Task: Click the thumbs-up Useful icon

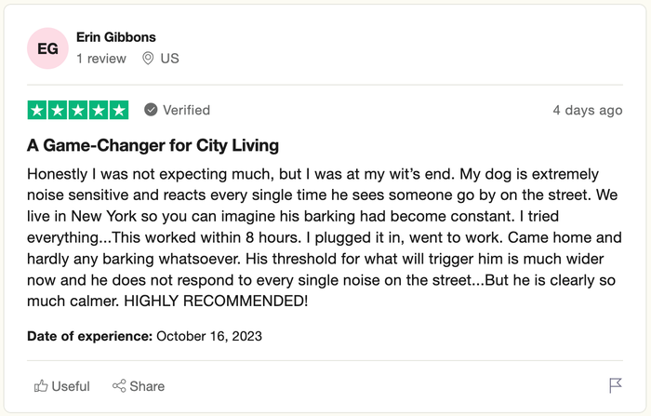Action: click(41, 386)
